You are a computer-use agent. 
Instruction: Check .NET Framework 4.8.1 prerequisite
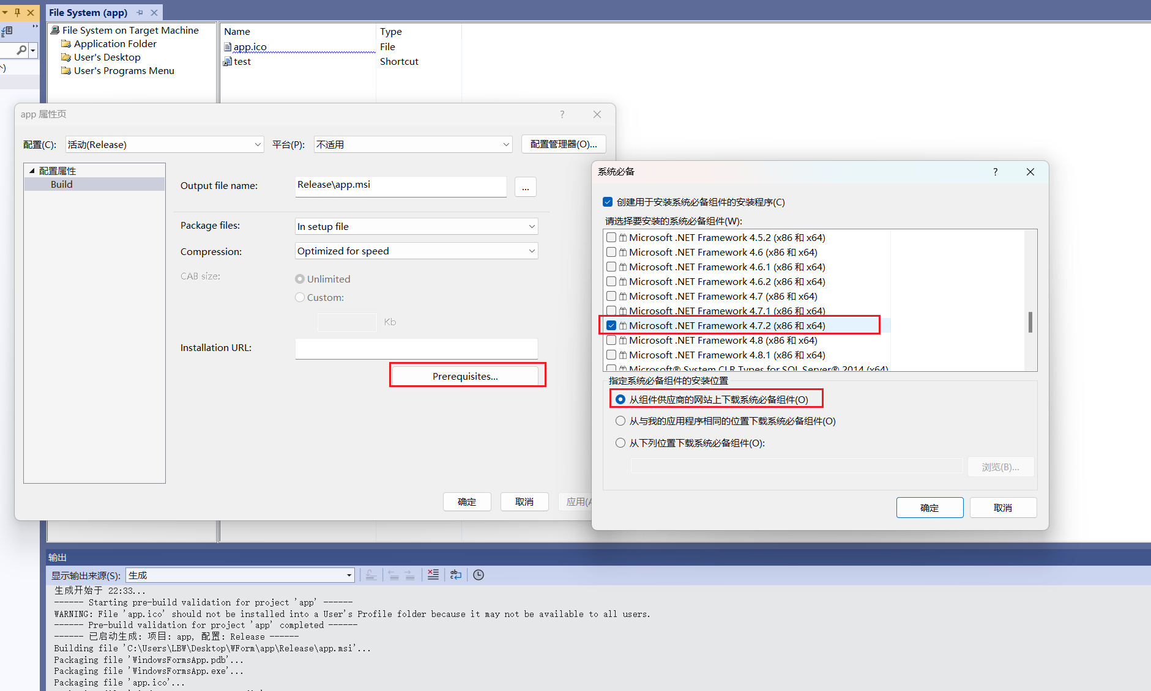pyautogui.click(x=611, y=355)
